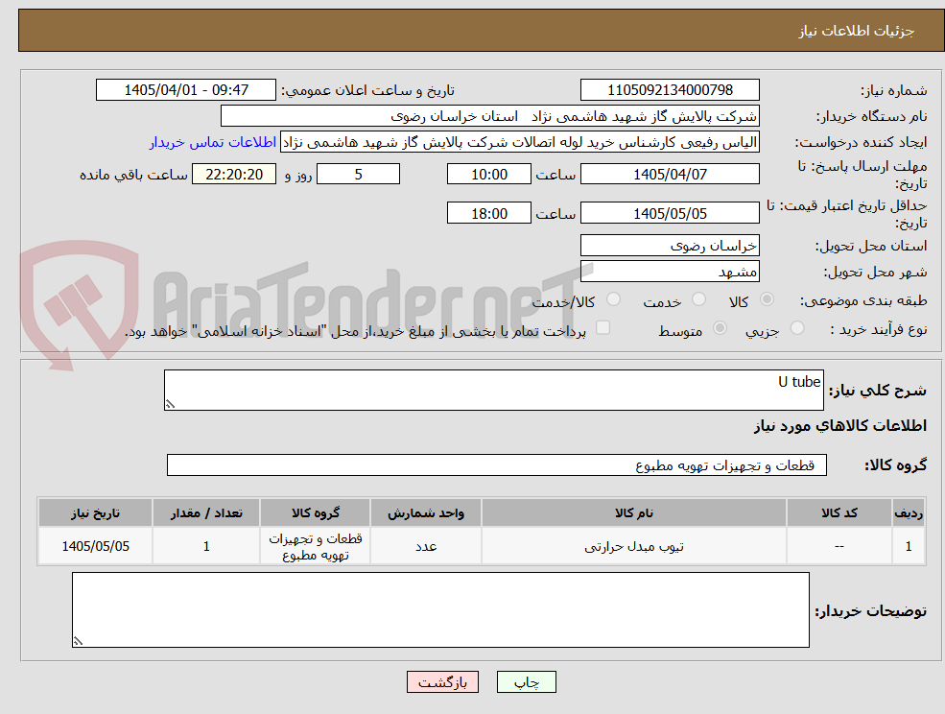Click the buyer organization name field

489,116
